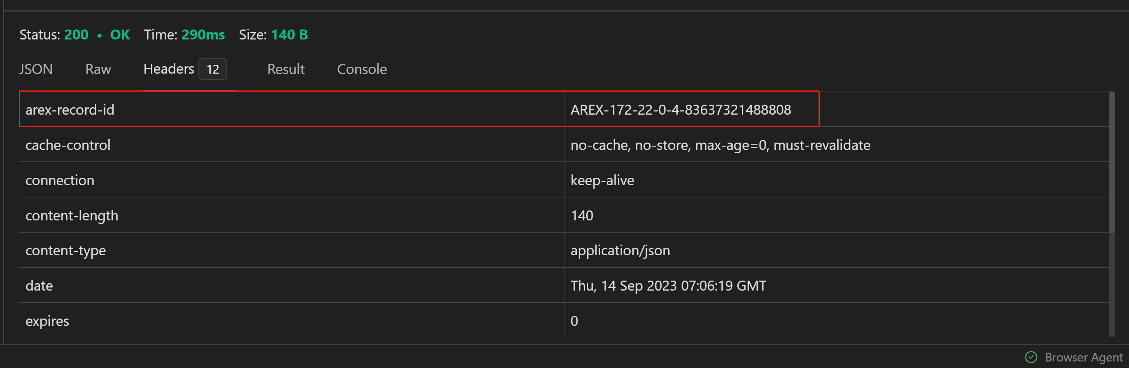1129x368 pixels.
Task: Click the OK status text
Action: pyautogui.click(x=120, y=34)
